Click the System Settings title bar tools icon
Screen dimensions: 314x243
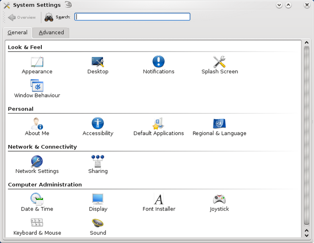7,5
